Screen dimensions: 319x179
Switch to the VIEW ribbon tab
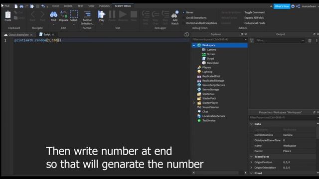[x=91, y=6]
